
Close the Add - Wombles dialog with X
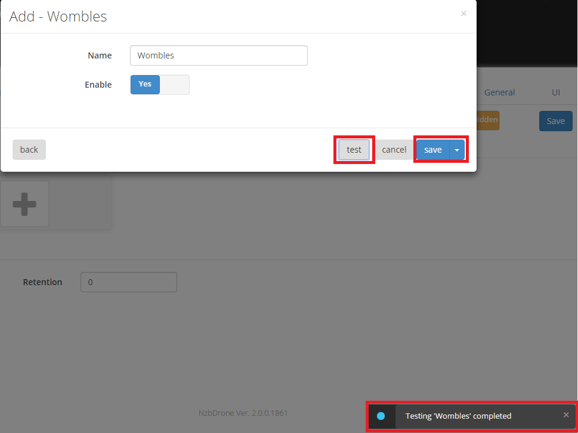click(463, 14)
